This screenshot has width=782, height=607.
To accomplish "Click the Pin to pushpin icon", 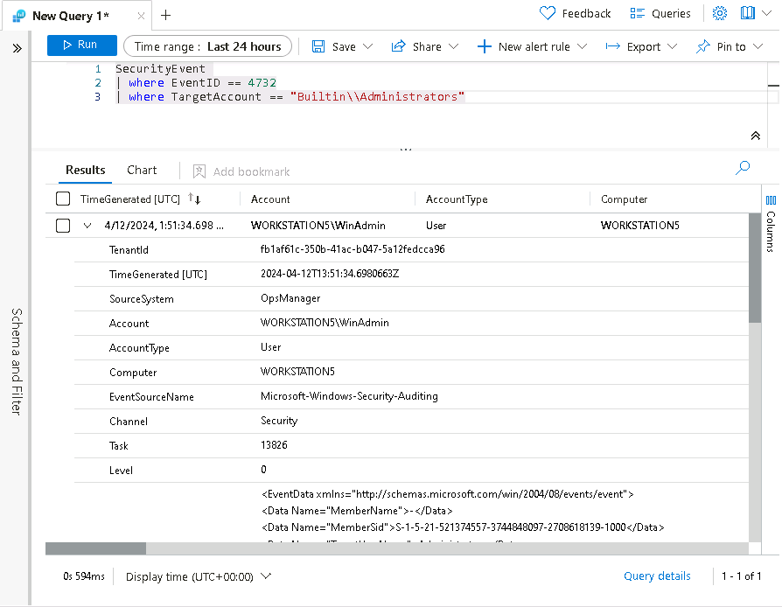I will pos(703,46).
